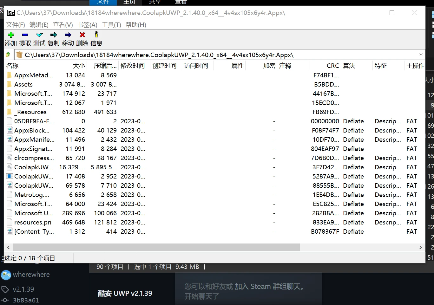Click CRC value F08F74F7
The image size is (434, 305).
[x=325, y=130]
